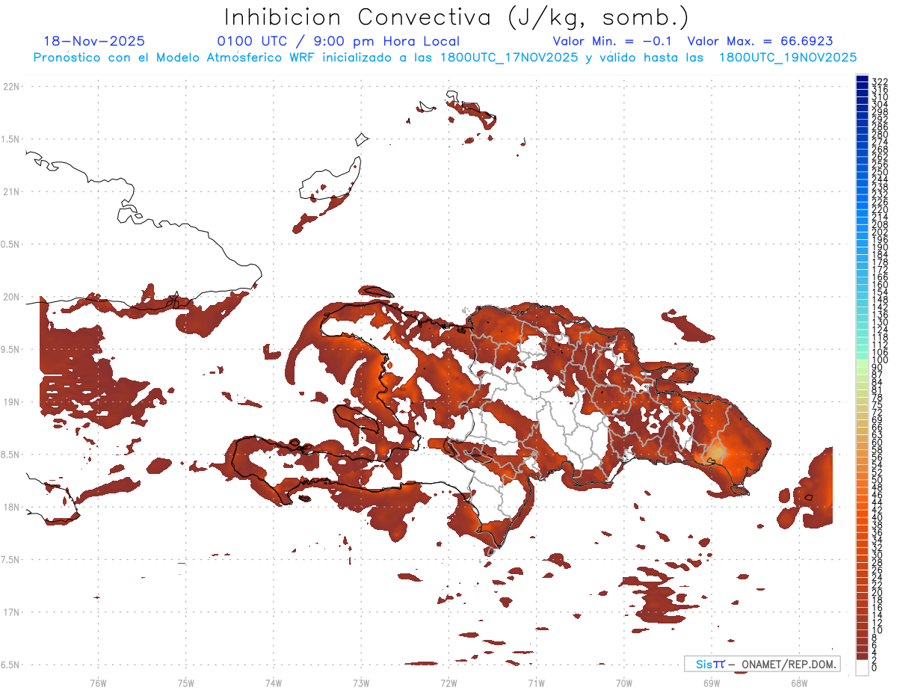Click latitude label '22N'
This screenshot has width=897, height=693.
tap(10, 87)
